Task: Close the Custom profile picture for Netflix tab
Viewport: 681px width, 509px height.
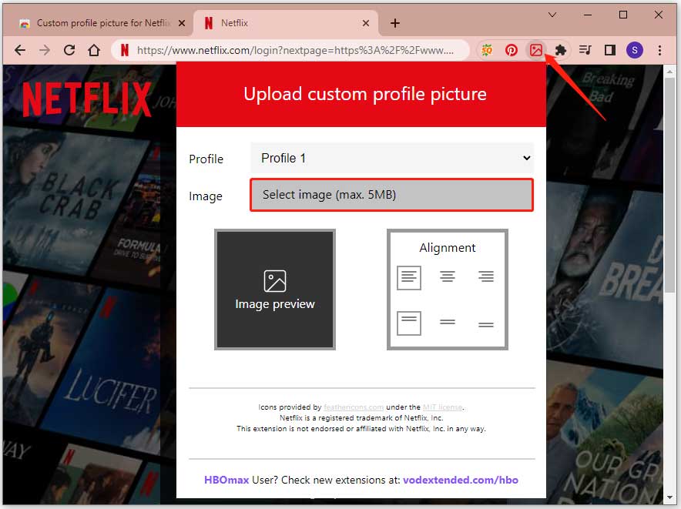Action: (182, 23)
